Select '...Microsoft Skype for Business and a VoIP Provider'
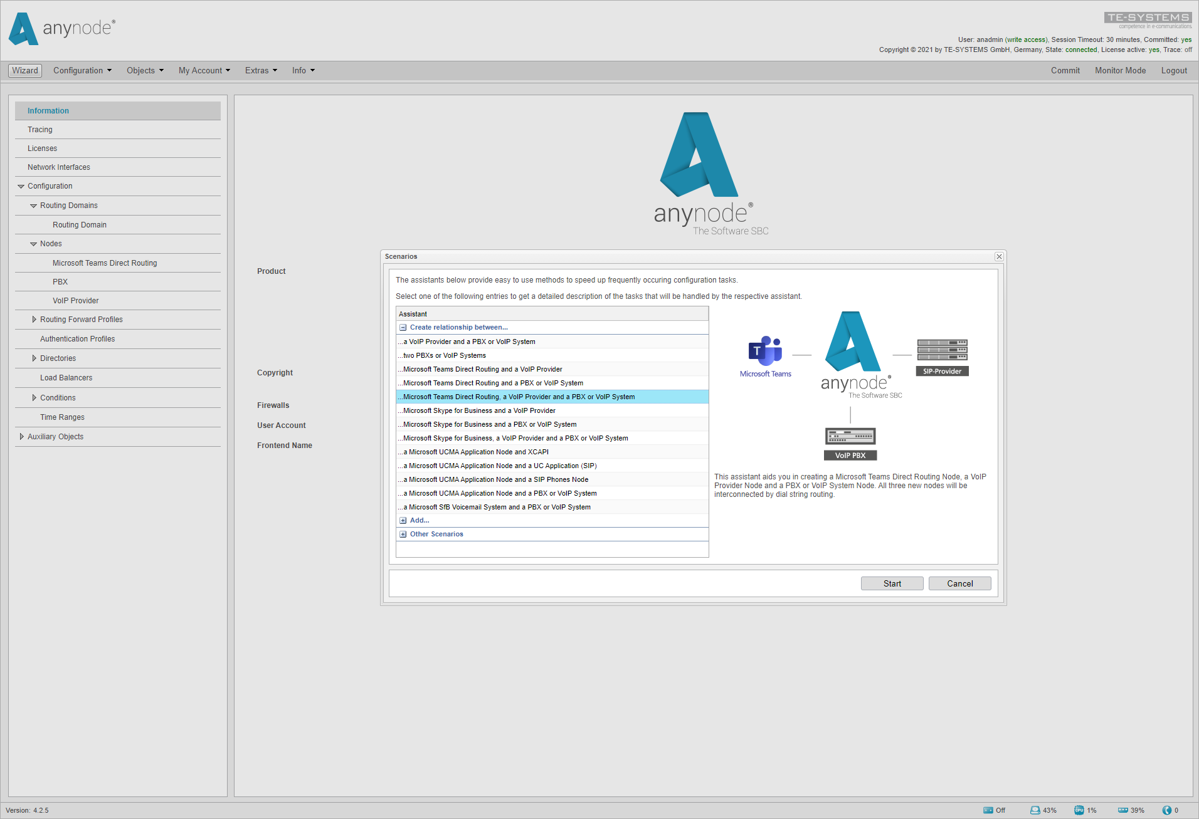This screenshot has height=819, width=1199. 552,410
